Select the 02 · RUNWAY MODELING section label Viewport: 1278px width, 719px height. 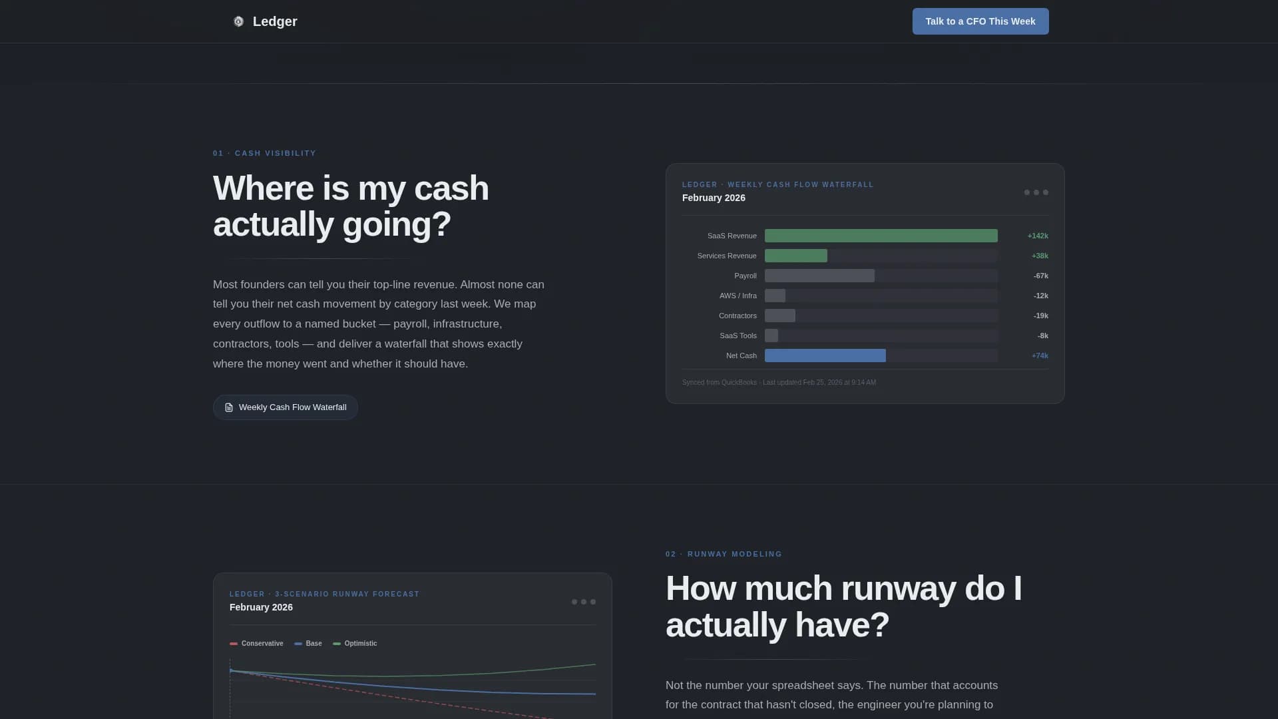coord(724,553)
